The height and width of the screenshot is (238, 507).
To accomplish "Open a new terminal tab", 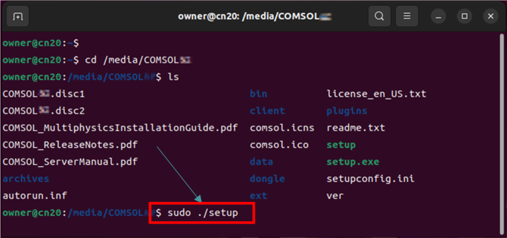I will 17,16.
